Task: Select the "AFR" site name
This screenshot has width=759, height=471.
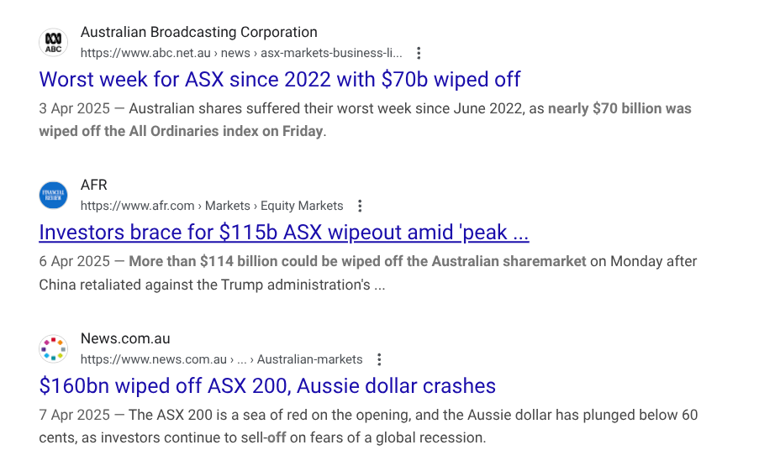Action: [x=94, y=186]
